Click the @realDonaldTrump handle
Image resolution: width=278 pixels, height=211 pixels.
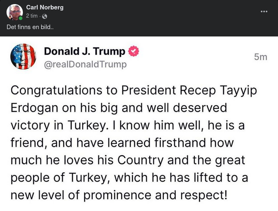(85, 65)
